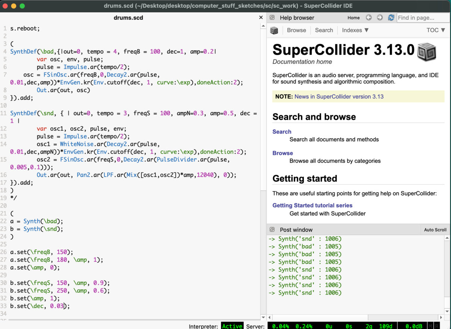Click the Post window panel title

pyautogui.click(x=296, y=230)
